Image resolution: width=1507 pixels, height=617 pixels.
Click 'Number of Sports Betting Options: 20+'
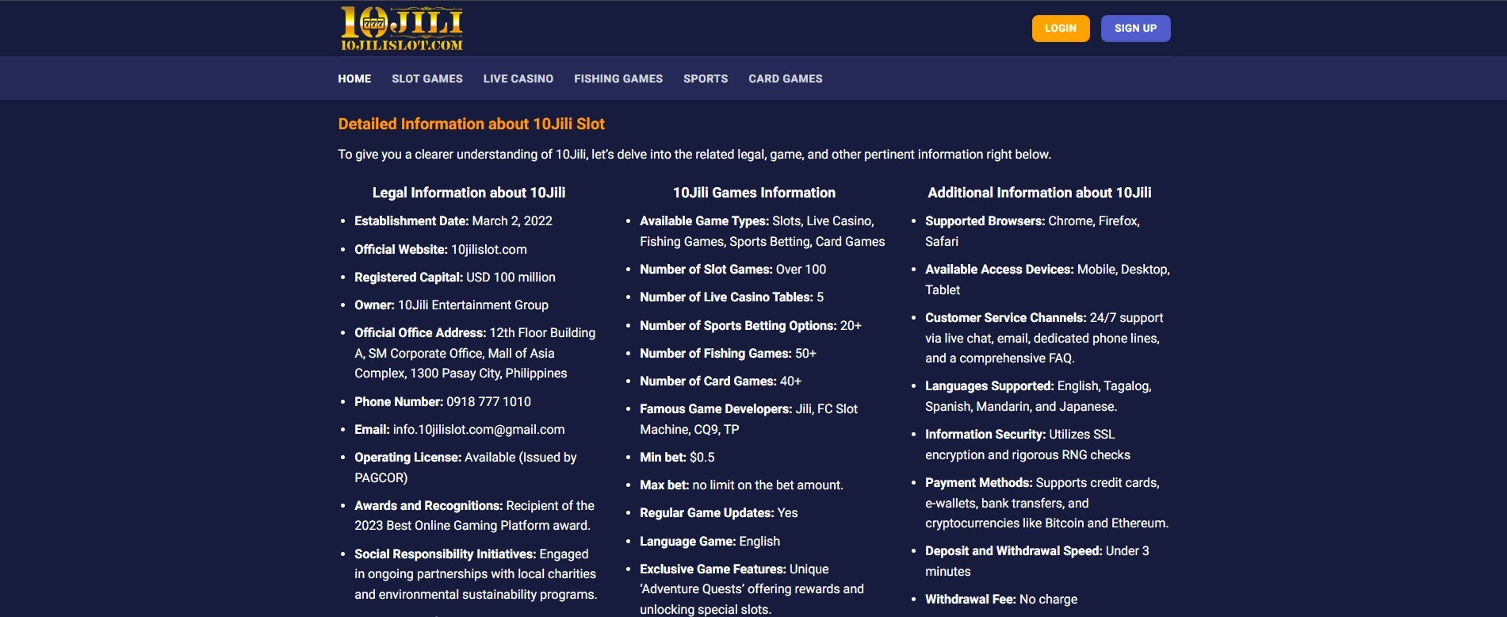tap(751, 325)
